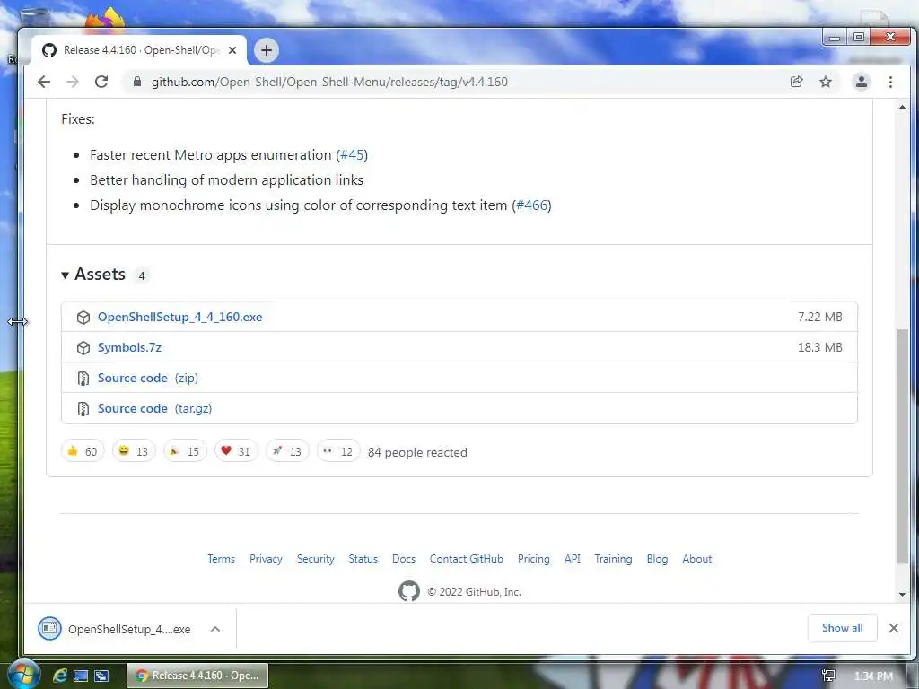The height and width of the screenshot is (689, 919).
Task: Click the eyes reaction with 12
Action: [x=338, y=451]
